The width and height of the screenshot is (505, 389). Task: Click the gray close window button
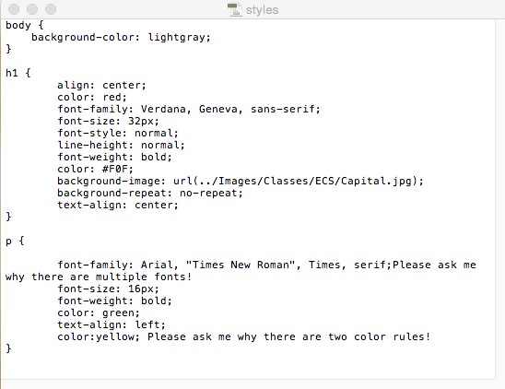(x=14, y=9)
